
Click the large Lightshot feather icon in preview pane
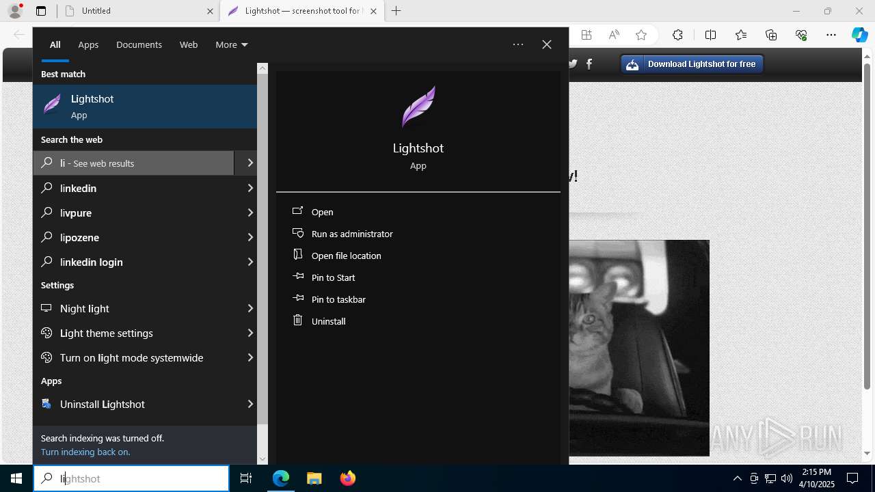[418, 107]
